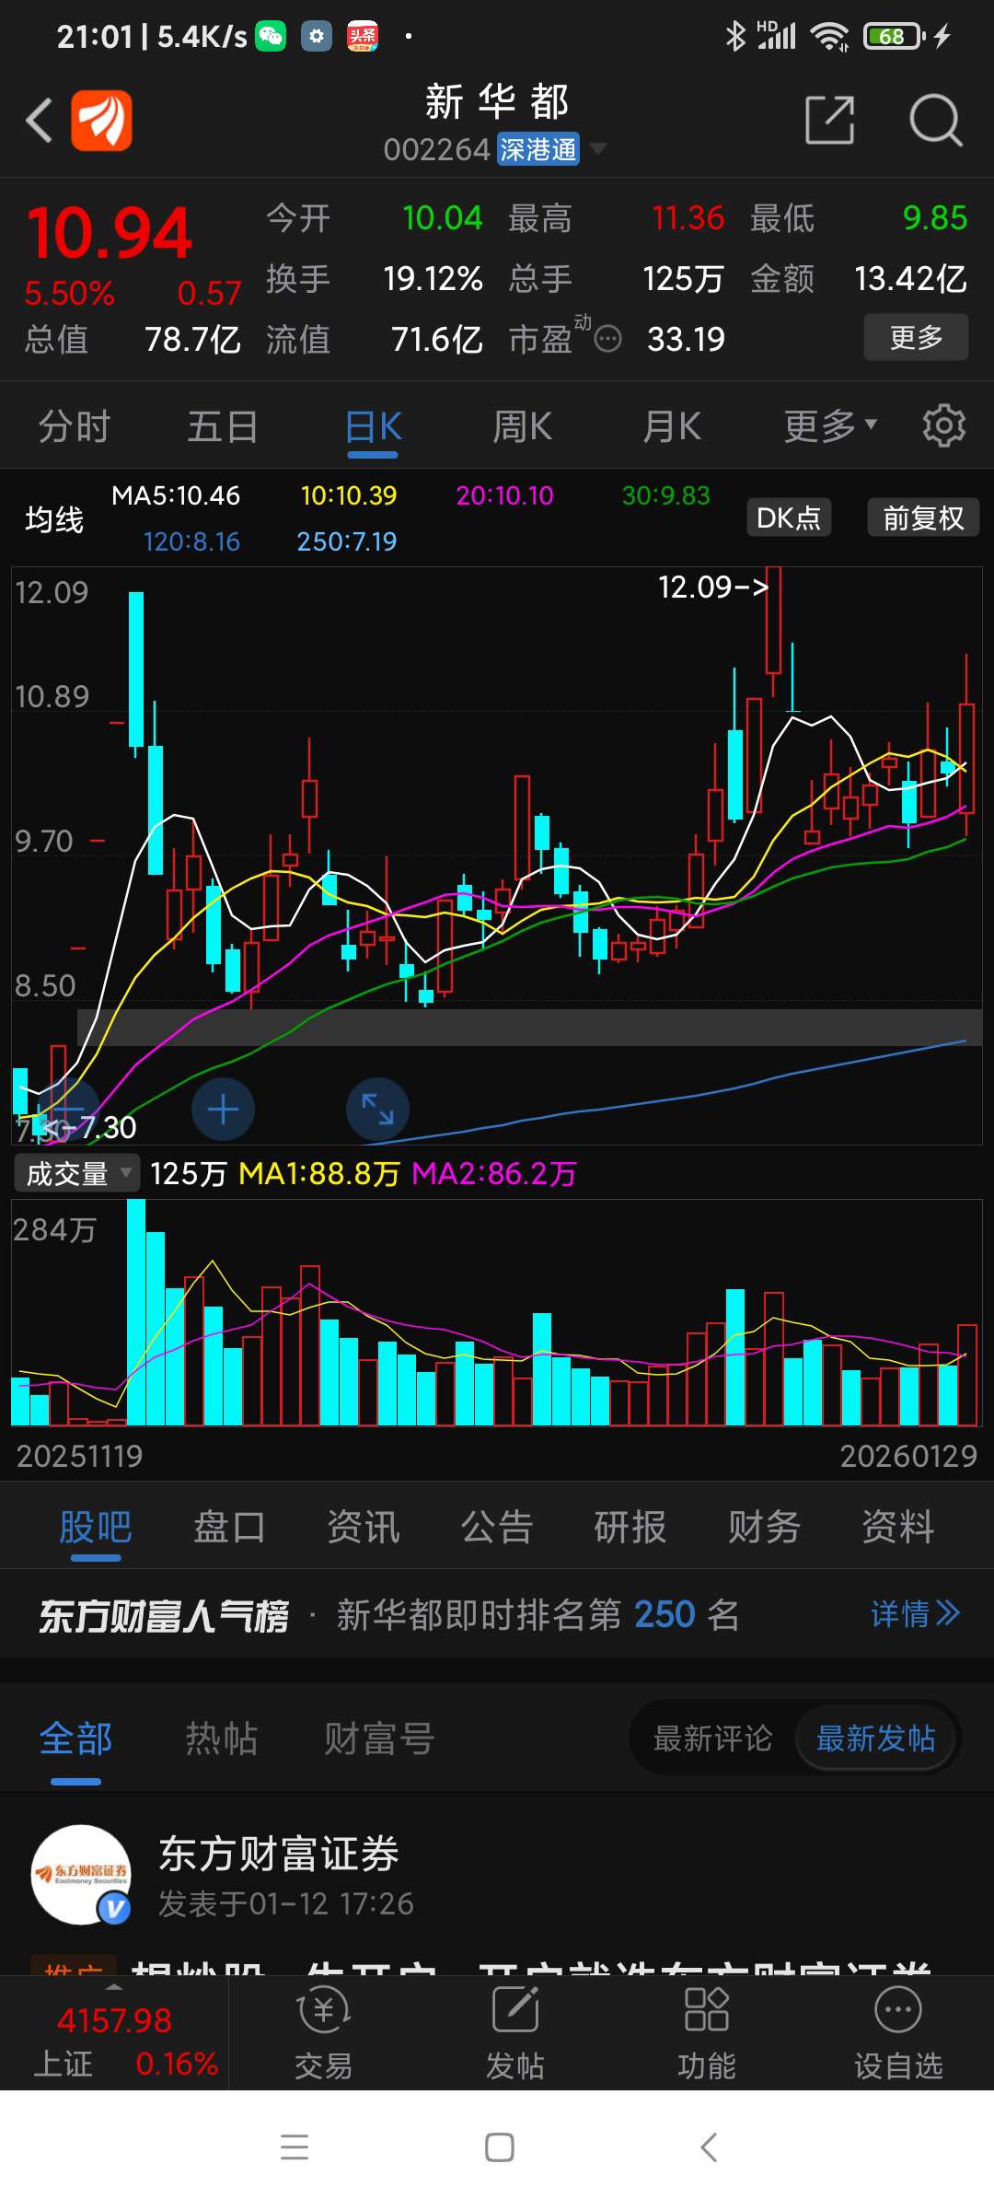Tap the 均线 indicator label

pyautogui.click(x=54, y=519)
